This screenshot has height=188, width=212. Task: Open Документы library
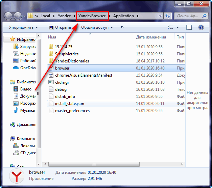(x=24, y=96)
